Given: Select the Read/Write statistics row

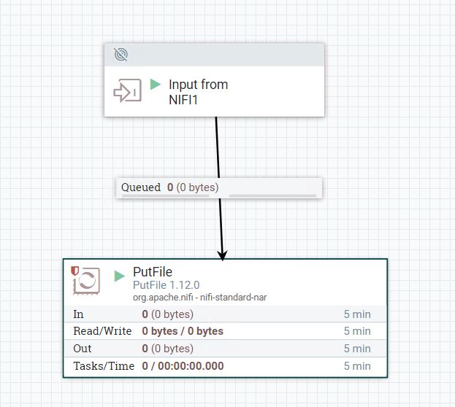Looking at the screenshot, I should [225, 331].
